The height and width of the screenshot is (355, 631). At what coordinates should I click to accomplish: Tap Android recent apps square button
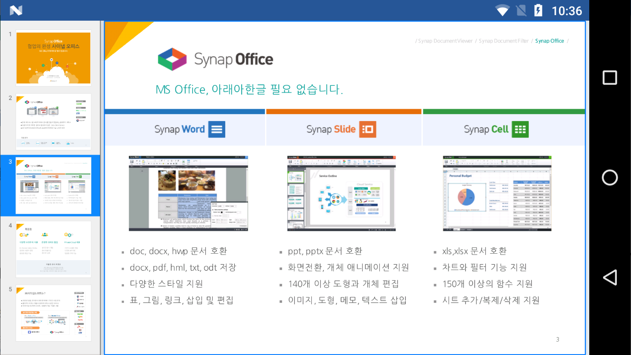609,78
